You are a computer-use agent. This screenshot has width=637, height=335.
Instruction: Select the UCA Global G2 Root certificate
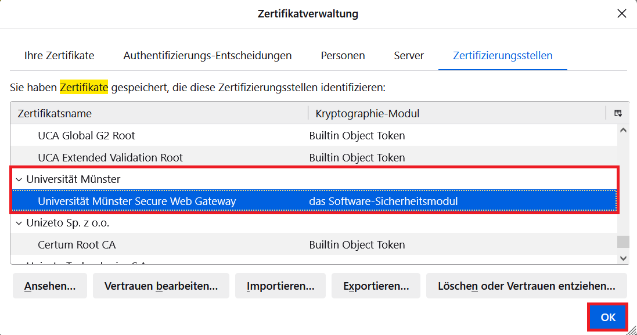(87, 136)
